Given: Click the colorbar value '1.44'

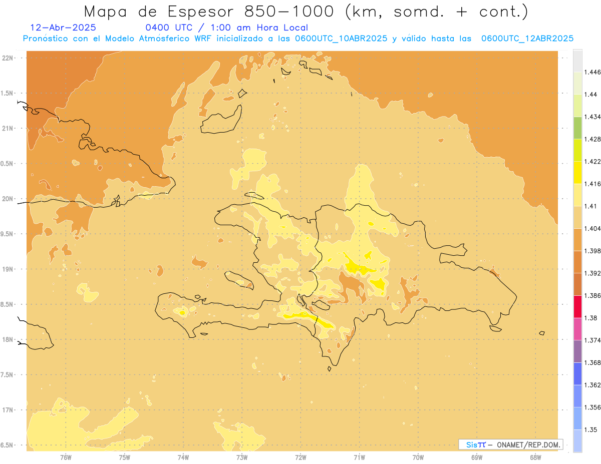Looking at the screenshot, I should (591, 95).
